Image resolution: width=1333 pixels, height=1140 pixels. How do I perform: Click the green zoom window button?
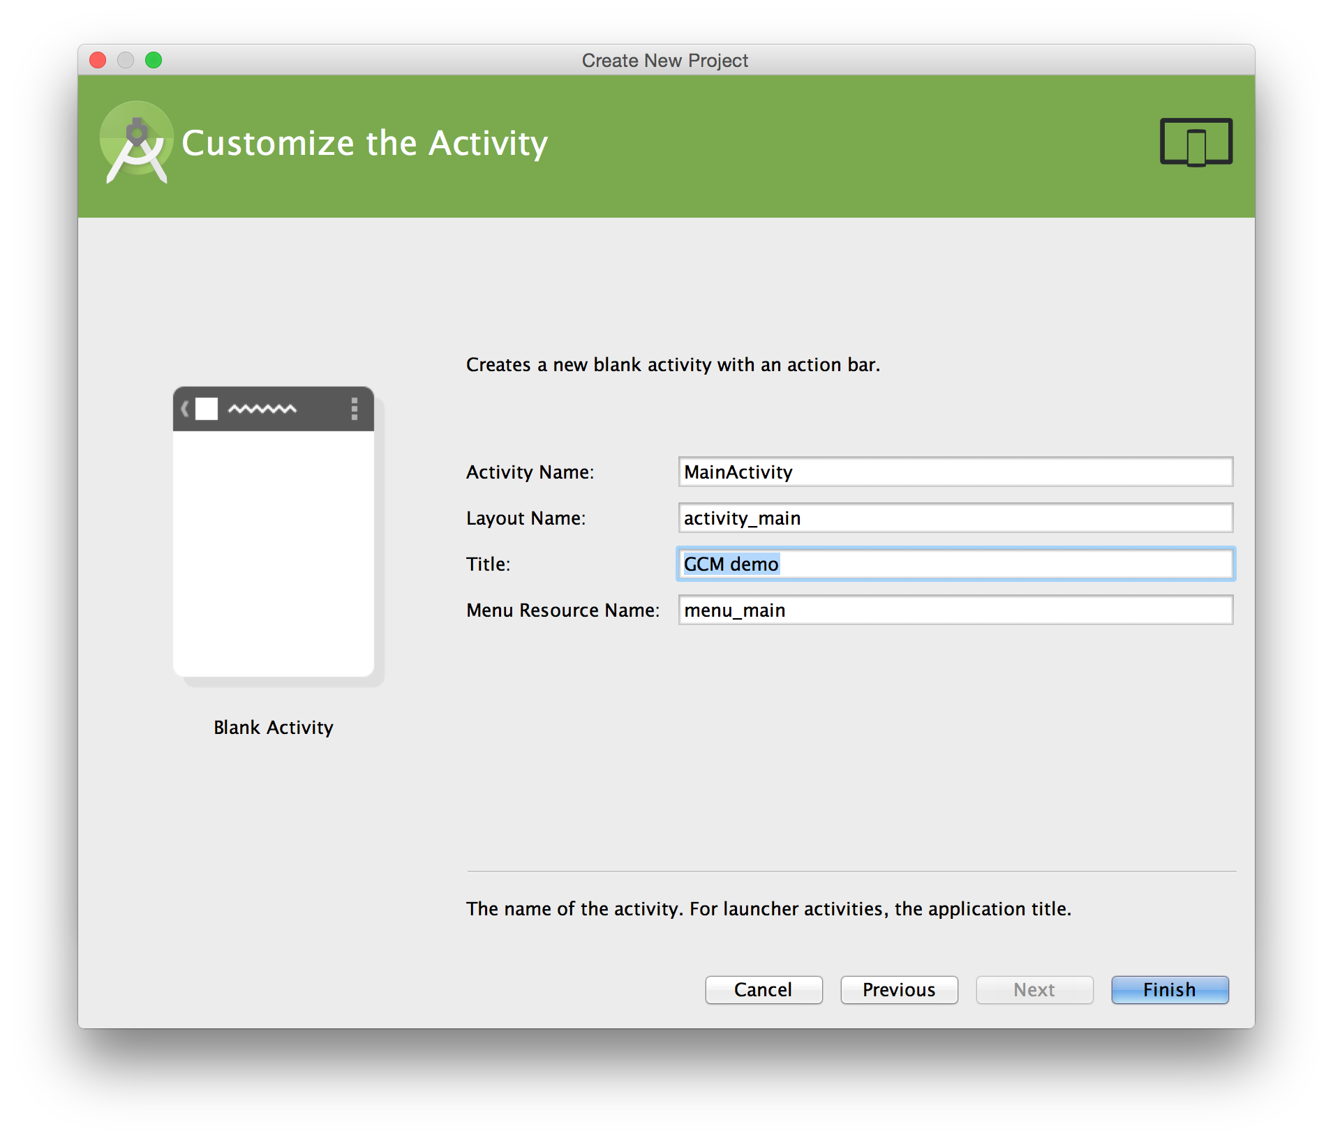[154, 60]
